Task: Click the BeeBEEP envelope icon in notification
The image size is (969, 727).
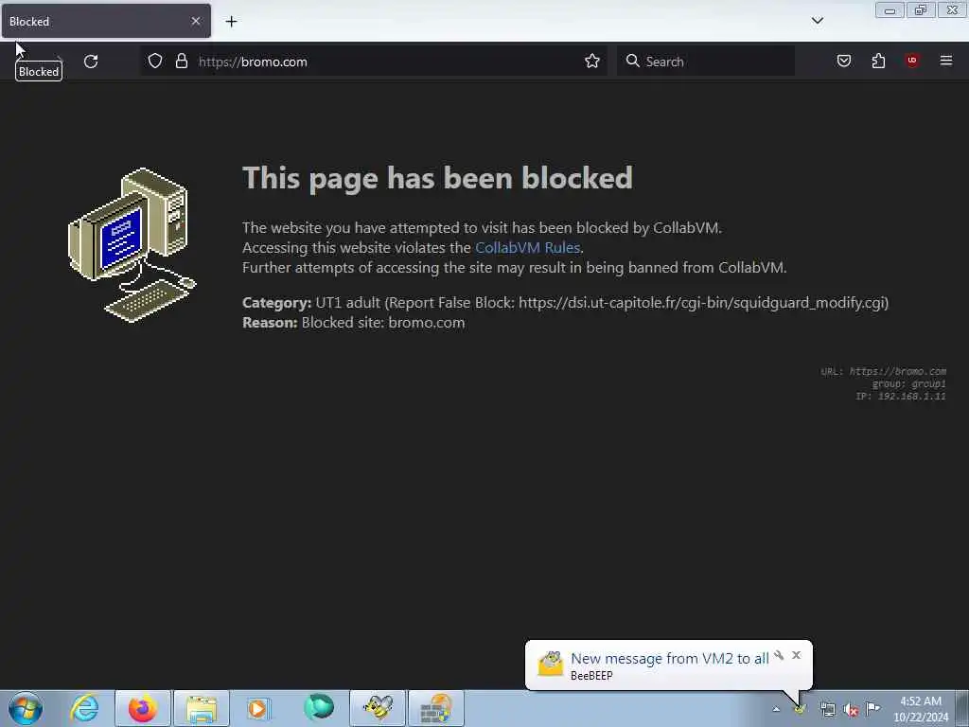Action: click(x=550, y=664)
